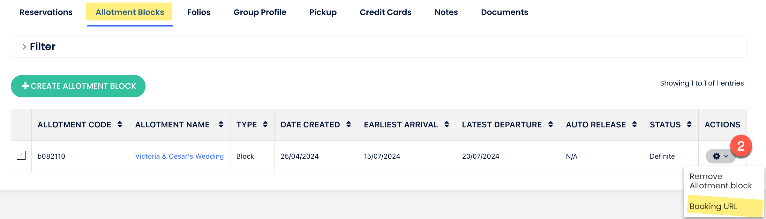Viewport: 766px width, 219px height.
Task: Sort by Date Created column arrows
Action: click(349, 125)
